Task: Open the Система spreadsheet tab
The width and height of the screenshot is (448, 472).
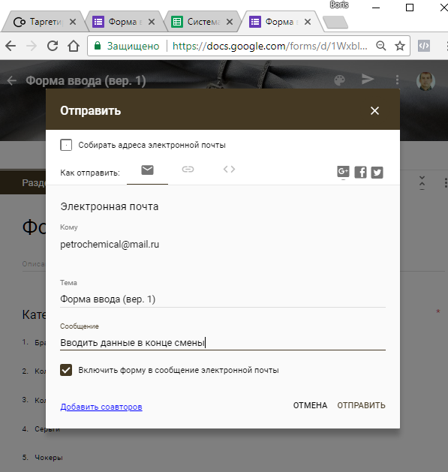Action: (x=201, y=22)
